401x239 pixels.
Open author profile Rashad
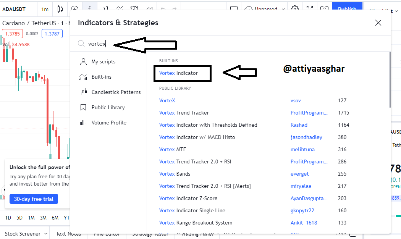tap(299, 125)
